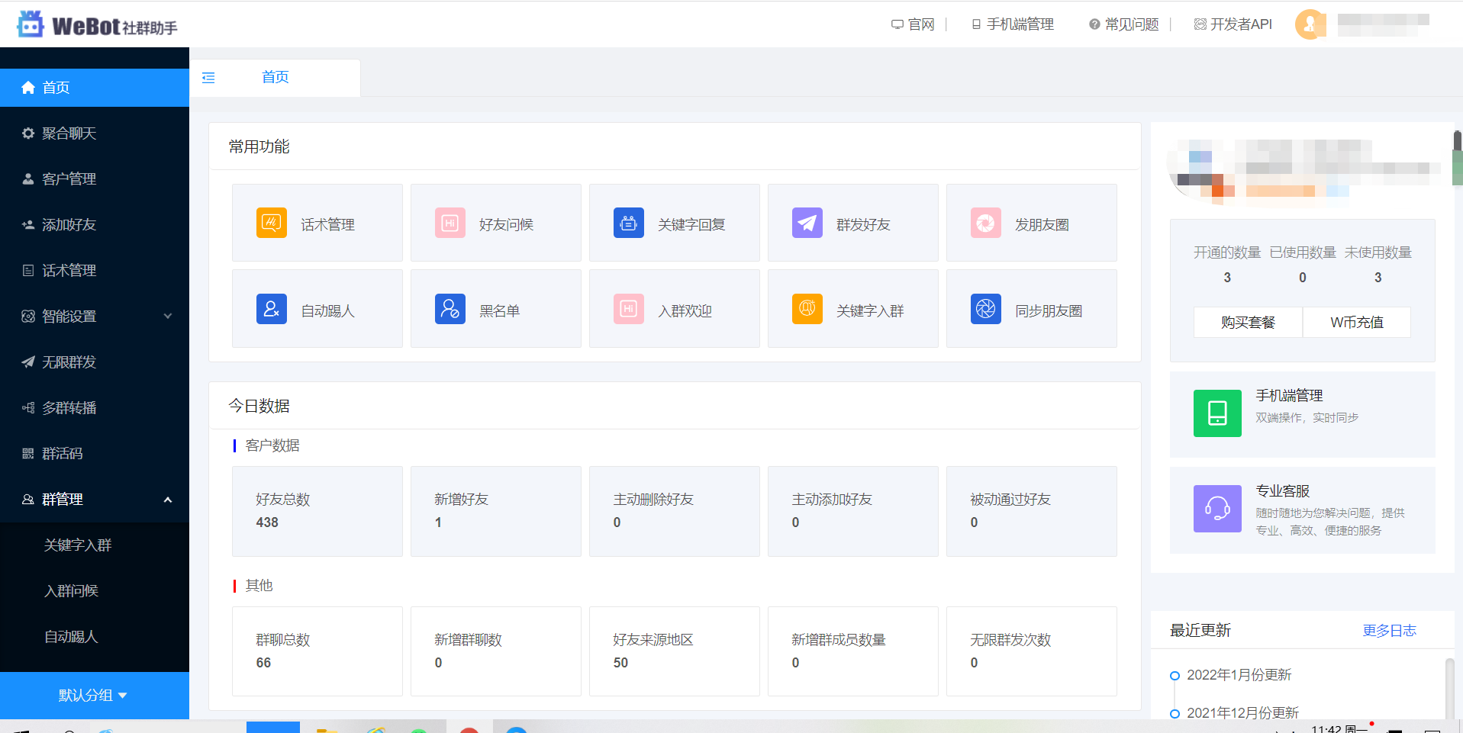Open 话术管理 orange shortcut icon
The width and height of the screenshot is (1463, 733).
pyautogui.click(x=272, y=223)
